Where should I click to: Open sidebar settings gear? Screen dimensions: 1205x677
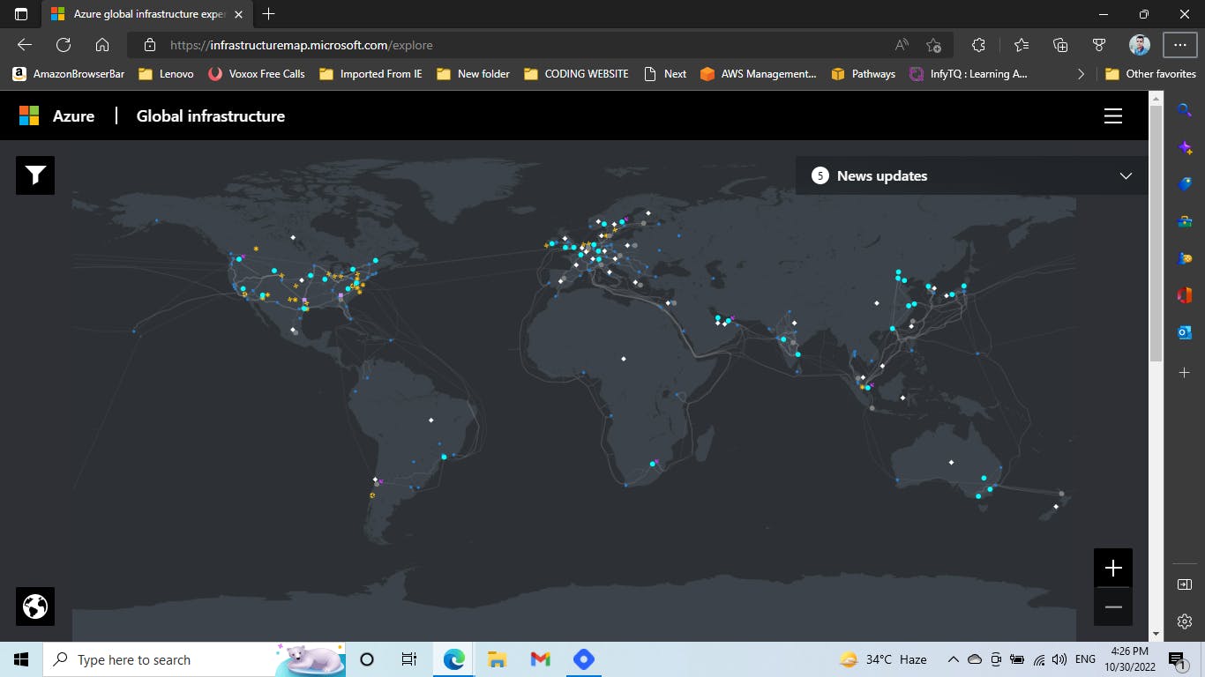click(1185, 621)
